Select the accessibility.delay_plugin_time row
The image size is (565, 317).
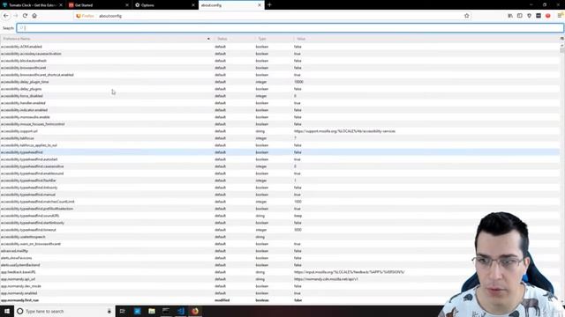[280, 82]
